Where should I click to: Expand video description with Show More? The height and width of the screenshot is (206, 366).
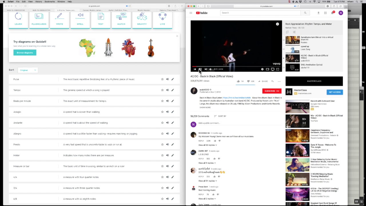tap(205, 108)
